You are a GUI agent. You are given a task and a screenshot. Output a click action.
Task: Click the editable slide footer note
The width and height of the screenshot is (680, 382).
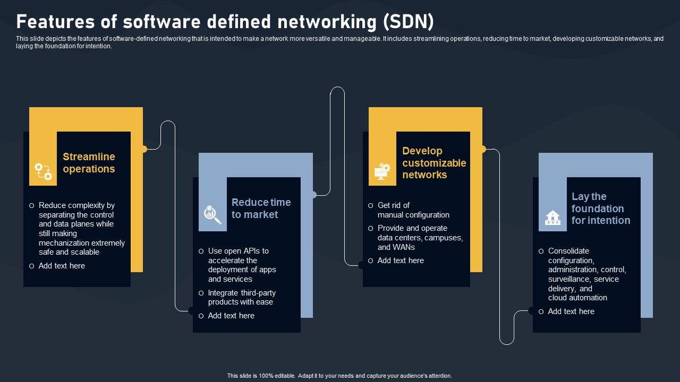pos(339,375)
